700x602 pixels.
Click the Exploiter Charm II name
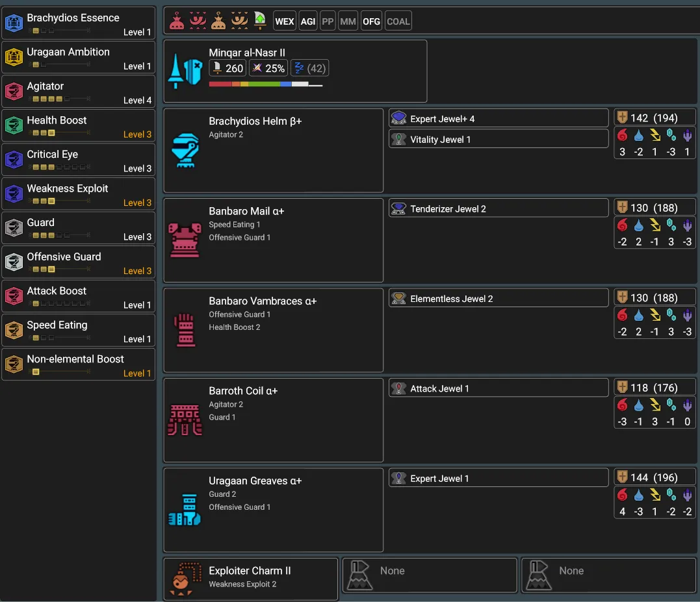tap(250, 571)
